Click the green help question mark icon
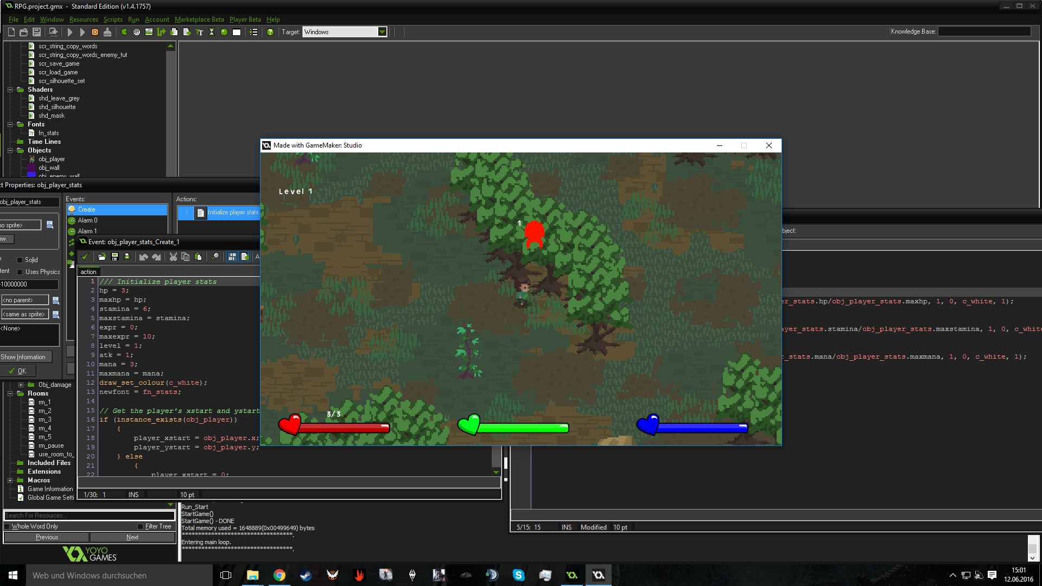This screenshot has width=1042, height=586. (270, 33)
